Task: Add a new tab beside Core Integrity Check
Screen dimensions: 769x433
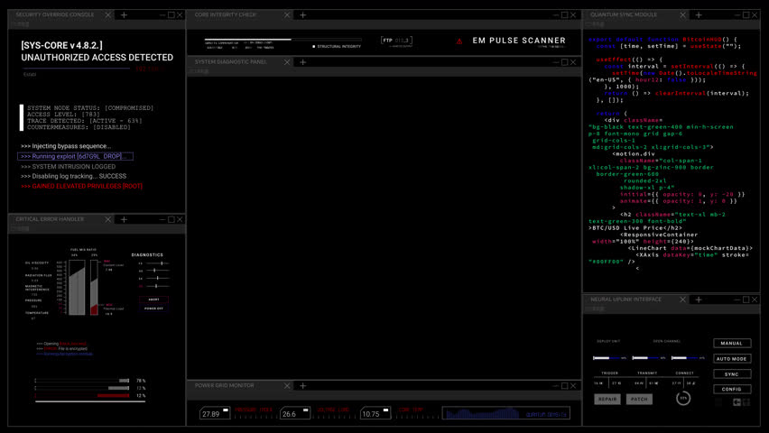Action: pos(303,15)
